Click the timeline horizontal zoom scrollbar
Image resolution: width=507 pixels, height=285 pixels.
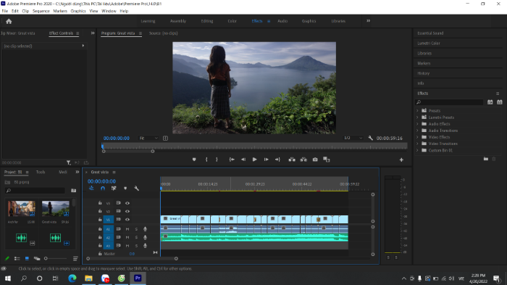(x=132, y=258)
